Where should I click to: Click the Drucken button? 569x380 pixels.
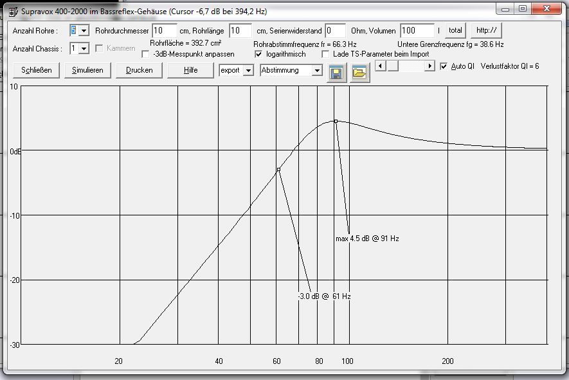(x=139, y=71)
